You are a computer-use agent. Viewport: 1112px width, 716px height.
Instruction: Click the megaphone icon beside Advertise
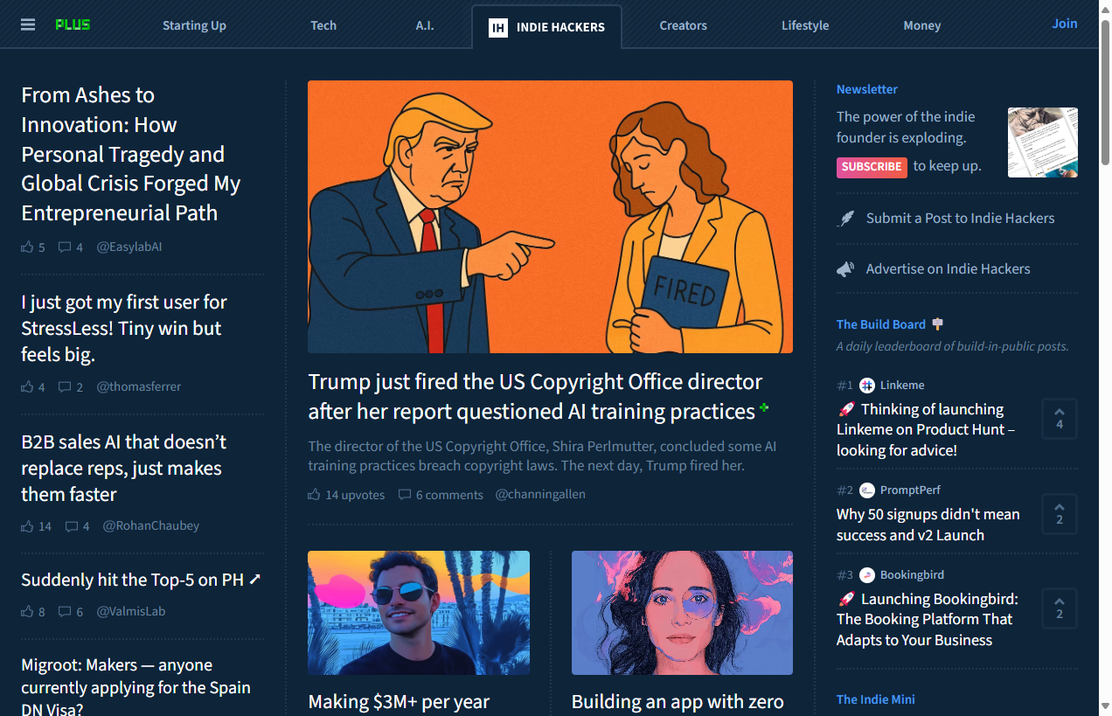(x=845, y=269)
